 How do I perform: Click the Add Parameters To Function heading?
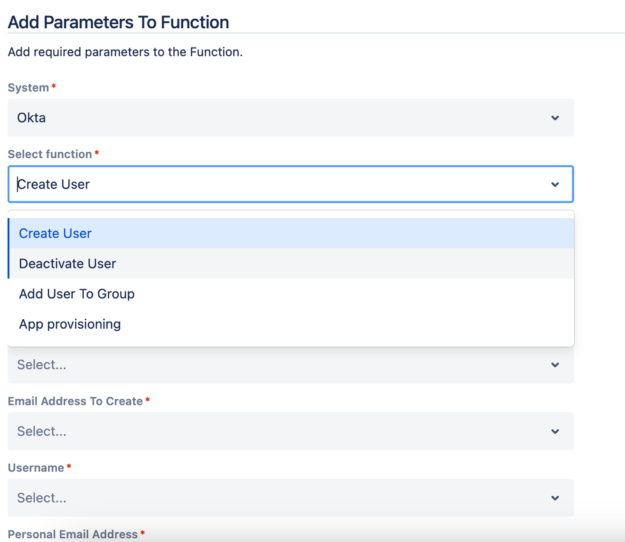click(118, 23)
